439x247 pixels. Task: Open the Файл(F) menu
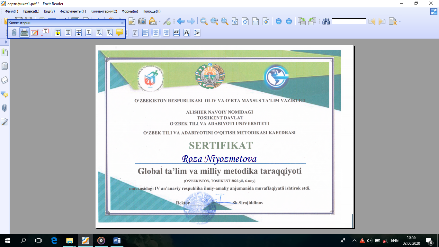12,11
